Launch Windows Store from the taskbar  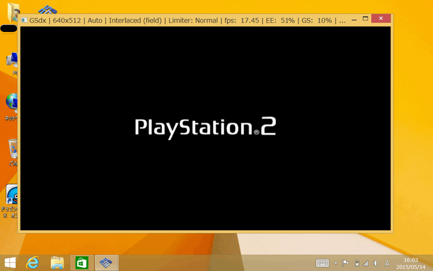(82, 263)
